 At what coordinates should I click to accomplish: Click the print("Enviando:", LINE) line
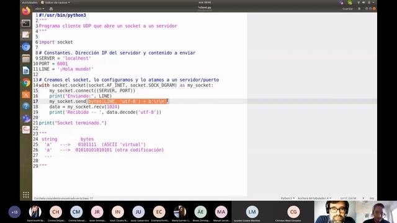(x=81, y=96)
